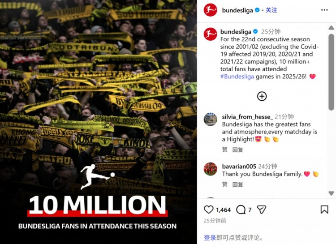The height and width of the screenshot is (244, 336).
Task: Save the post with the bookmark icon
Action: 324,210
